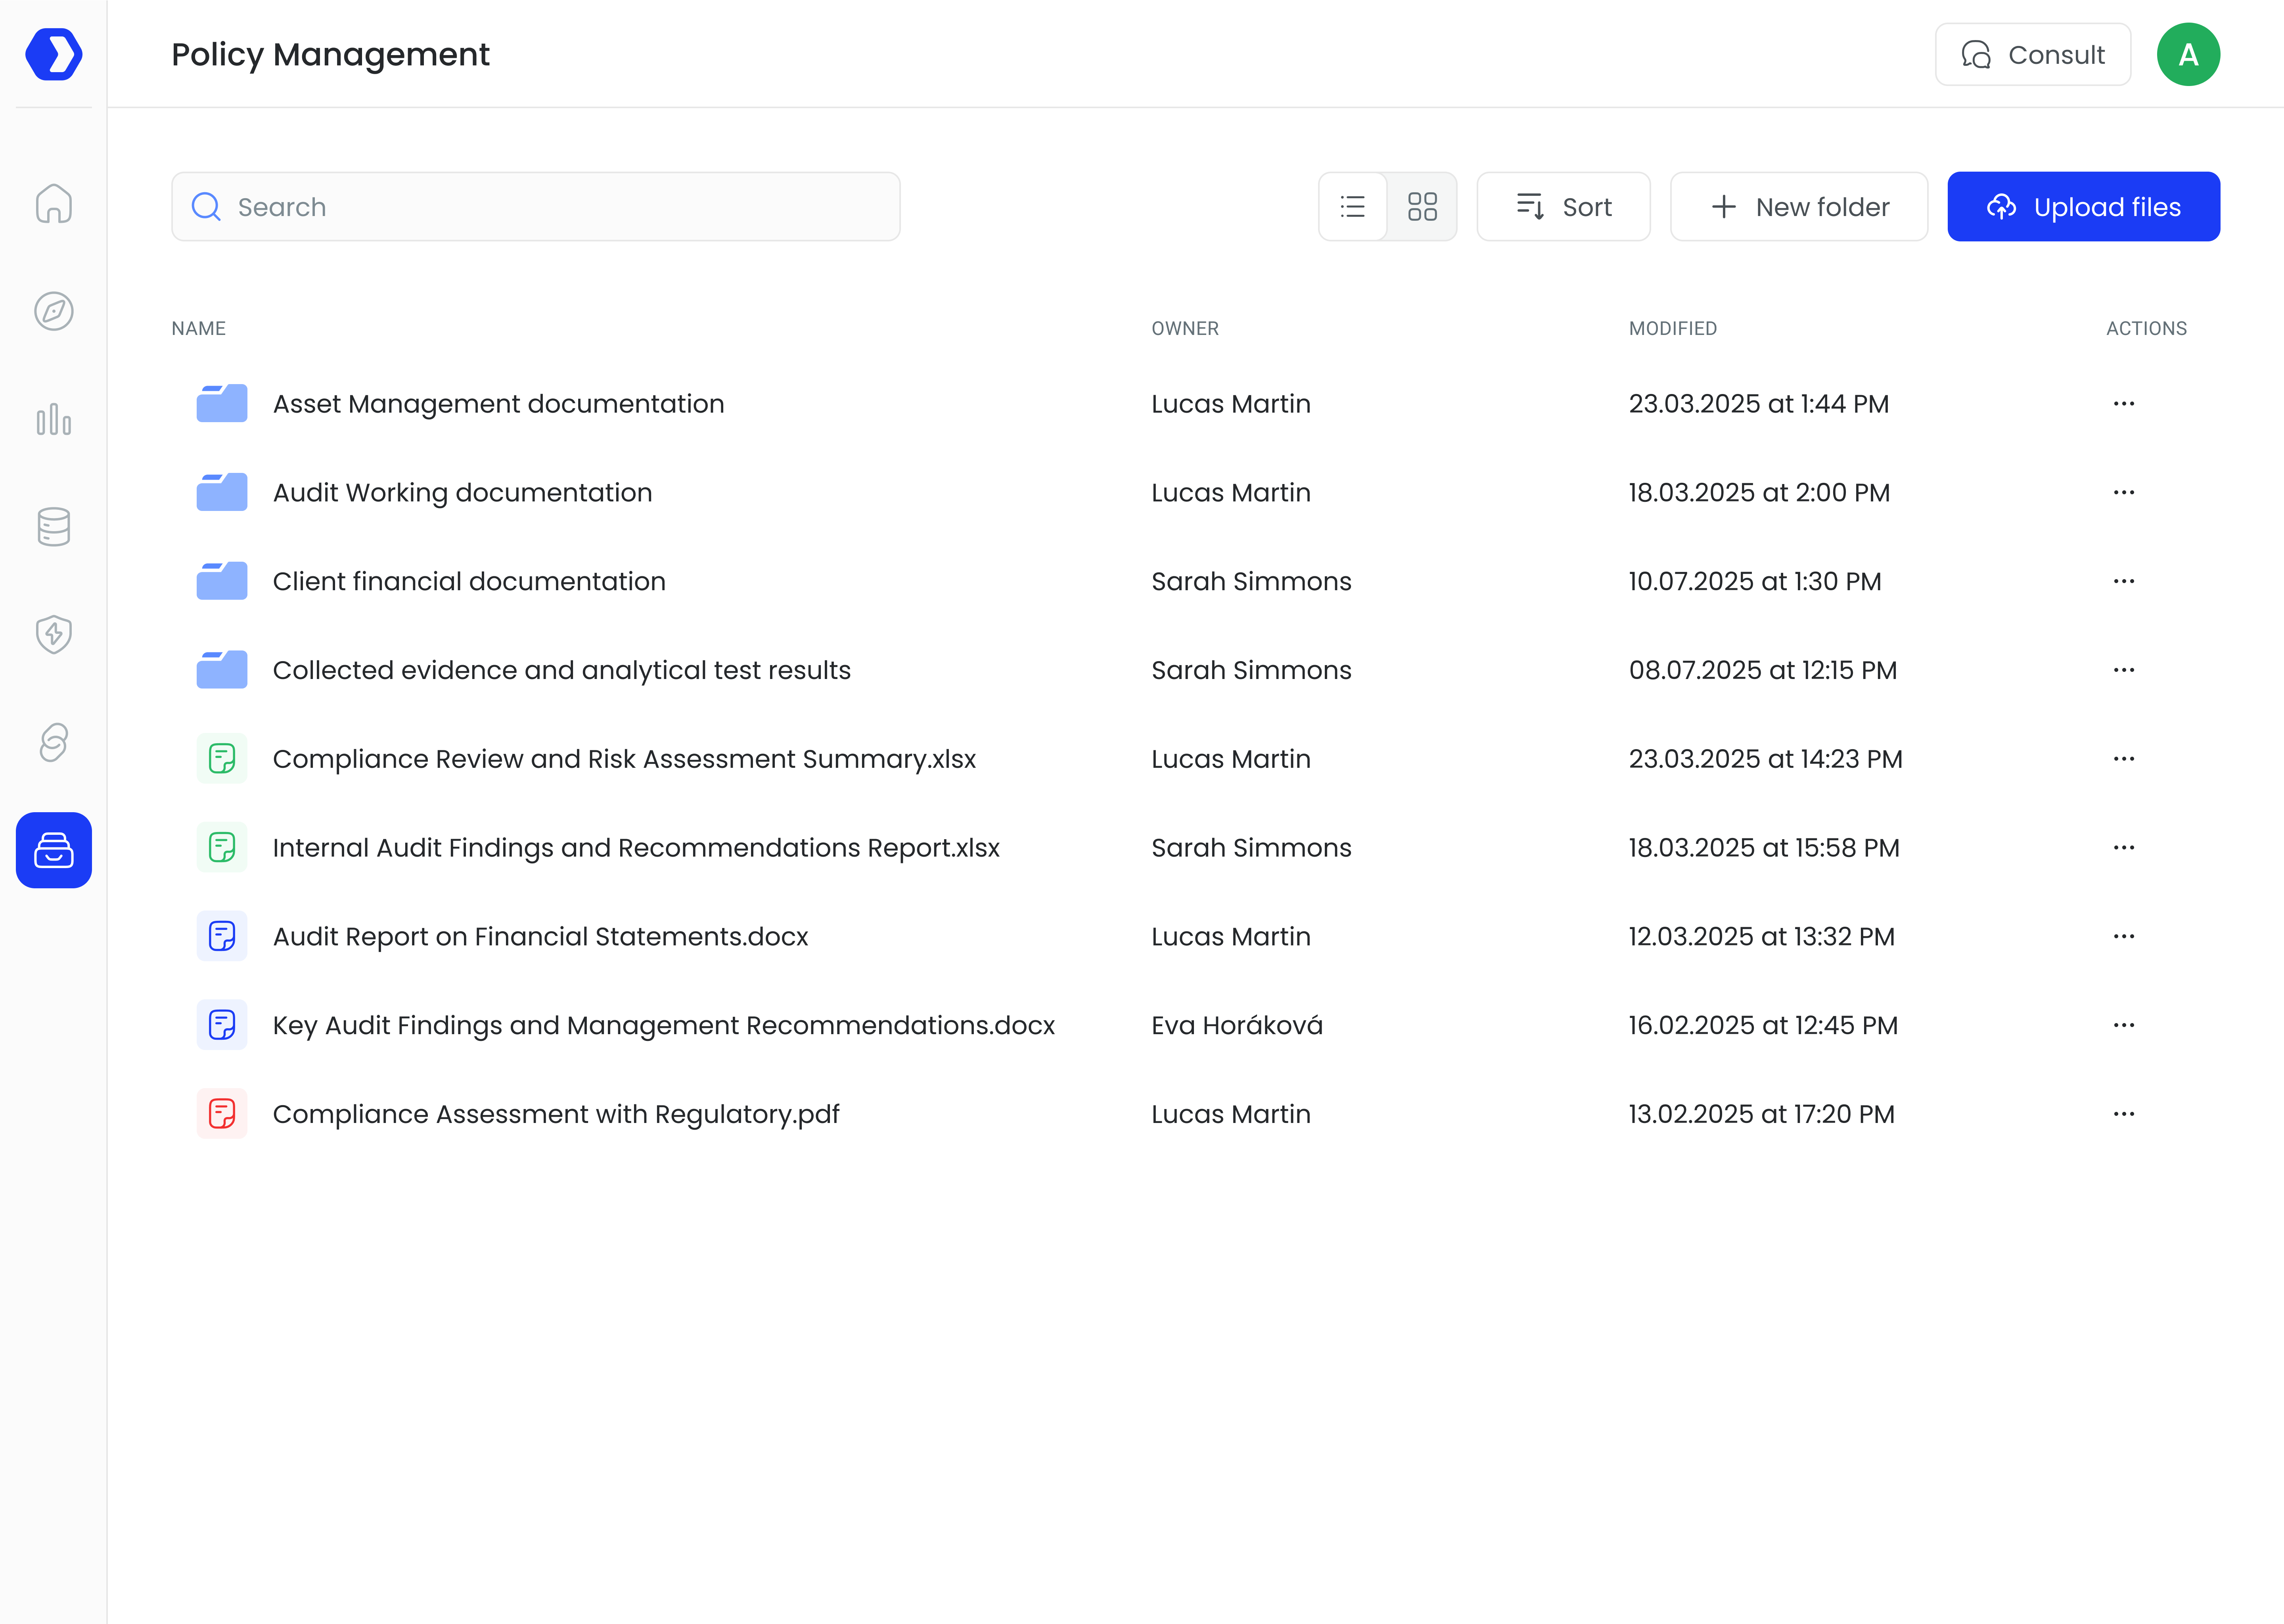Click the Upload files button
Image resolution: width=2284 pixels, height=1624 pixels.
2083,207
